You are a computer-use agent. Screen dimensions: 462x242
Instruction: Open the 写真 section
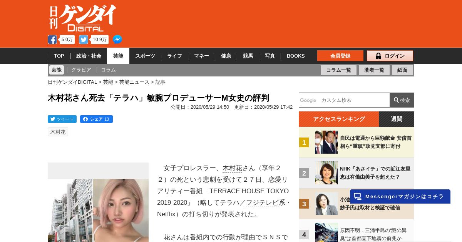click(270, 56)
